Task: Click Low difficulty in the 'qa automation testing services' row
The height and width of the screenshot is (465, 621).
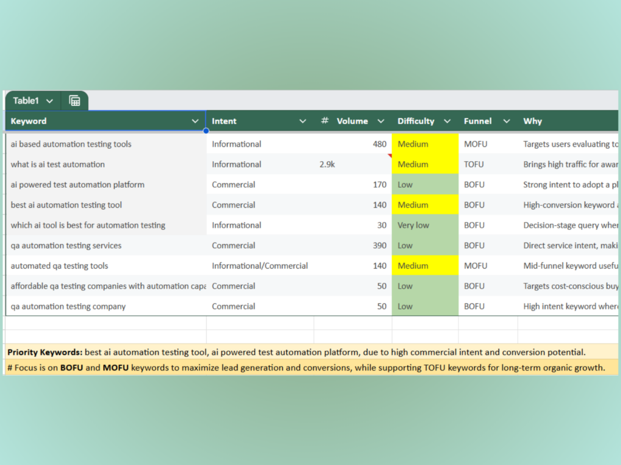Action: pyautogui.click(x=425, y=246)
